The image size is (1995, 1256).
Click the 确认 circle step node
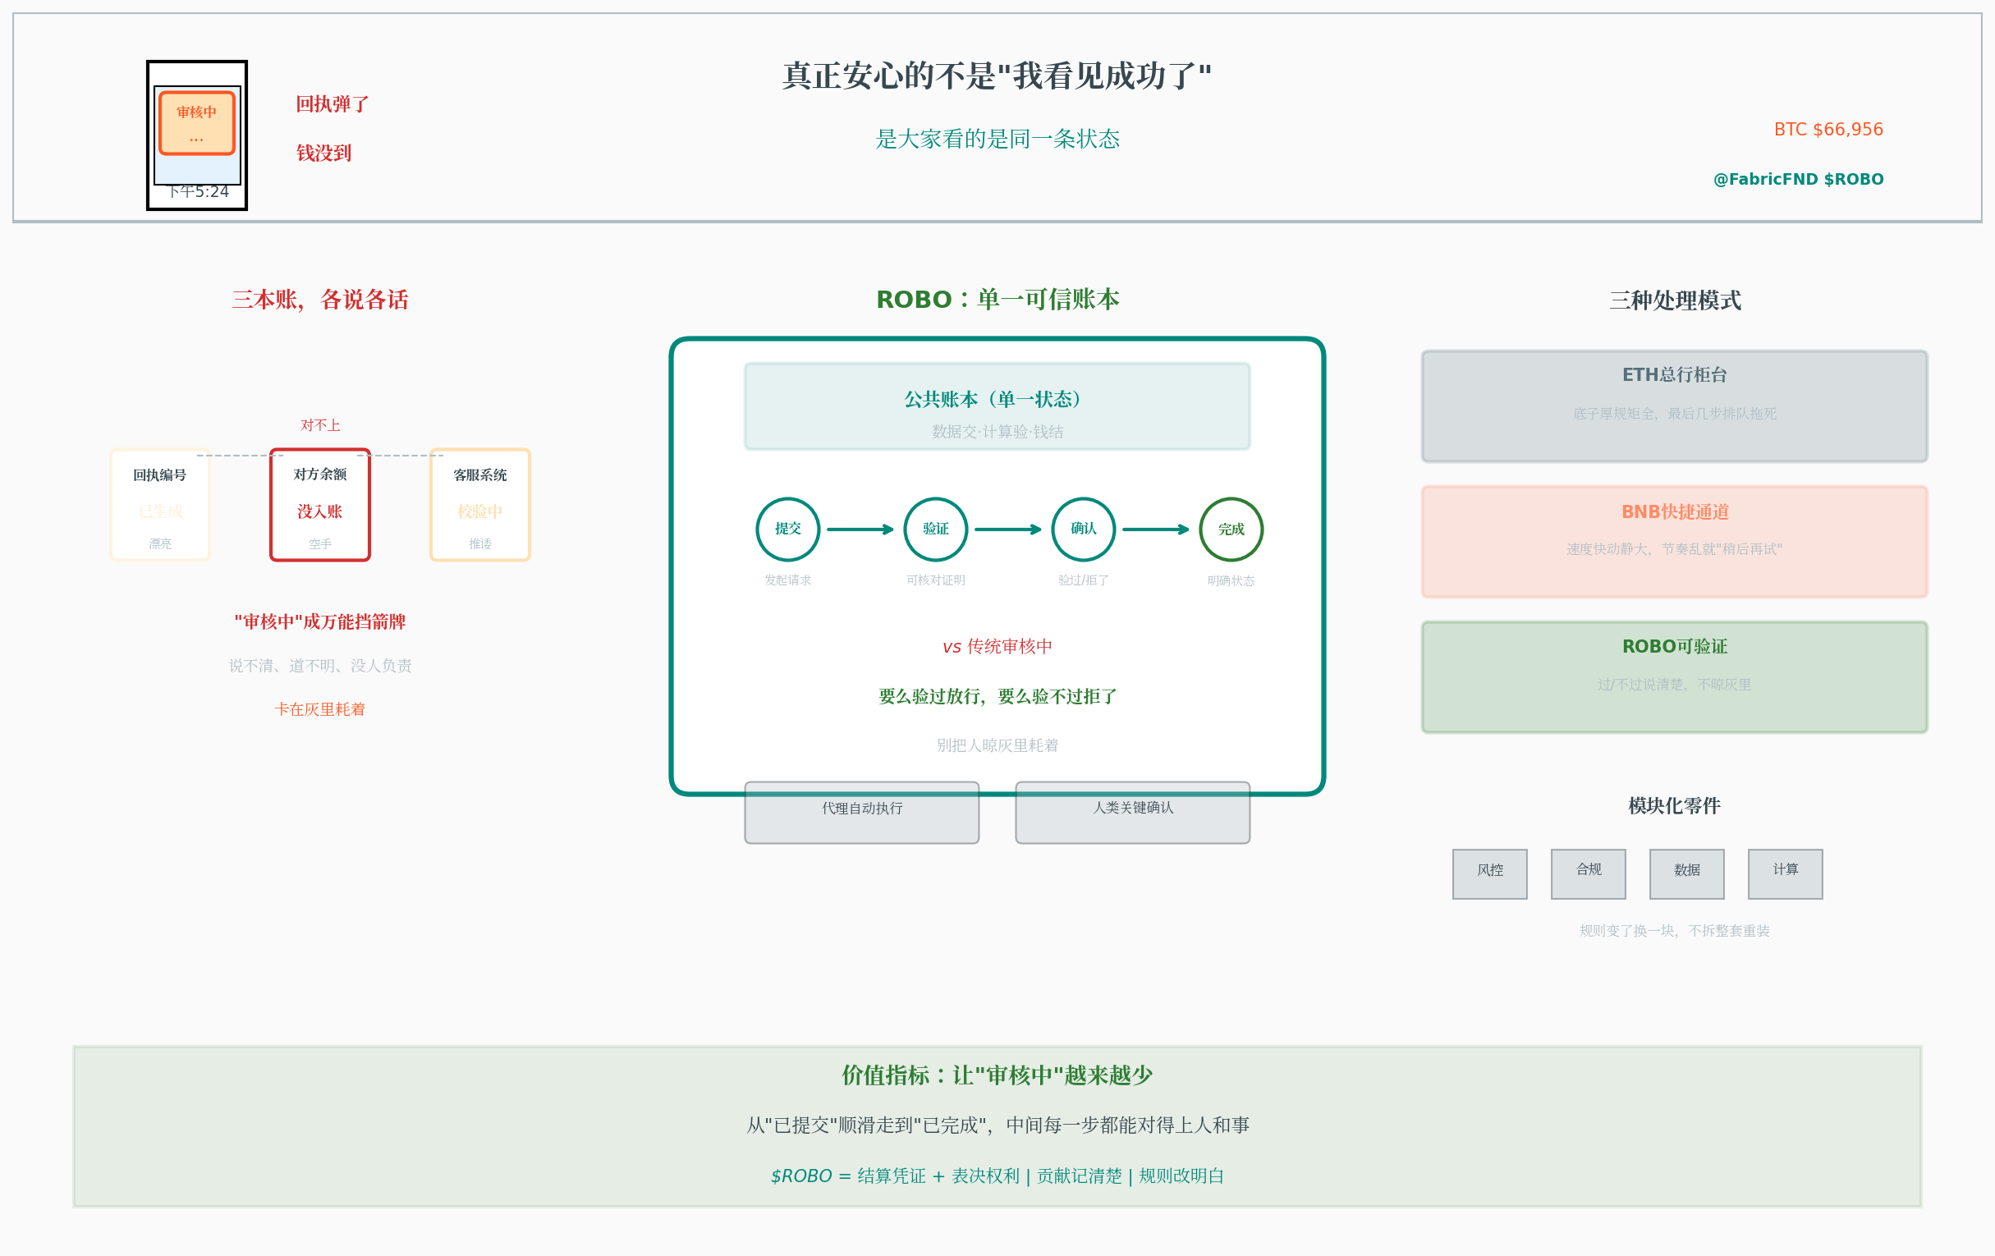[x=1083, y=529]
